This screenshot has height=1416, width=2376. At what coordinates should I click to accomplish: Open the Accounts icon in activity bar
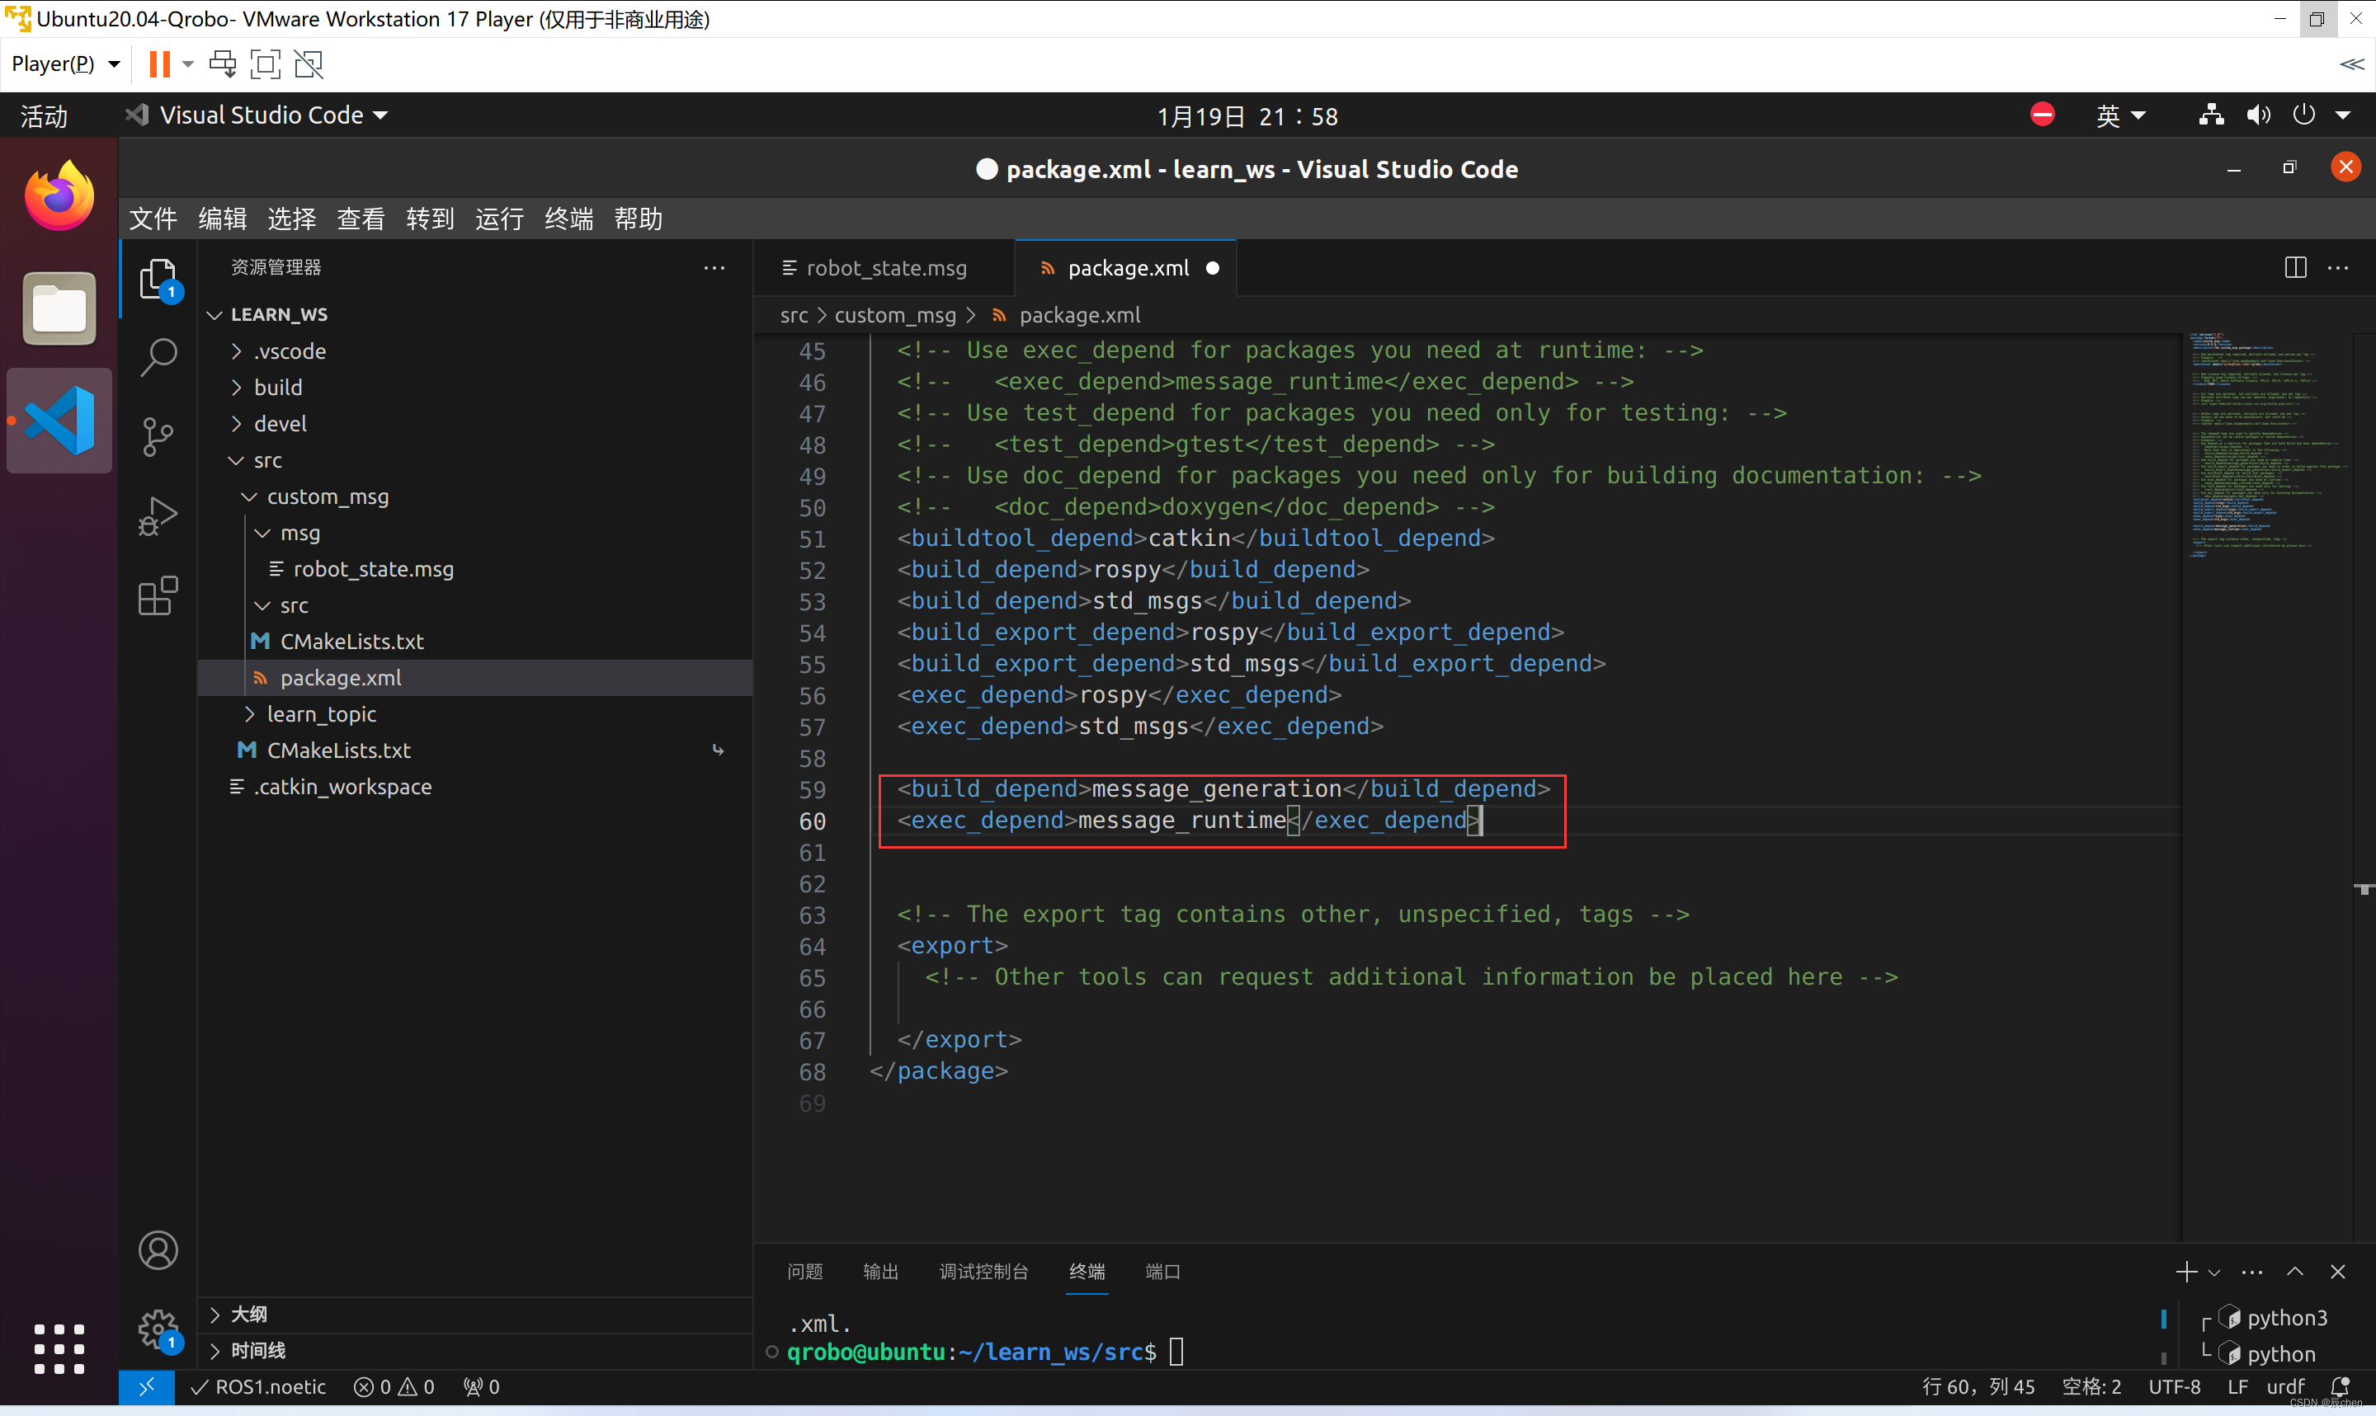tap(158, 1250)
